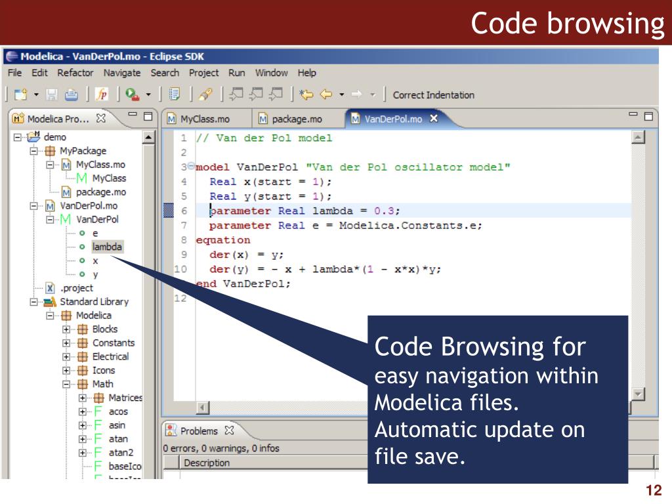Select the .project file
Viewport: 672px width, 504px height.
pos(77,288)
